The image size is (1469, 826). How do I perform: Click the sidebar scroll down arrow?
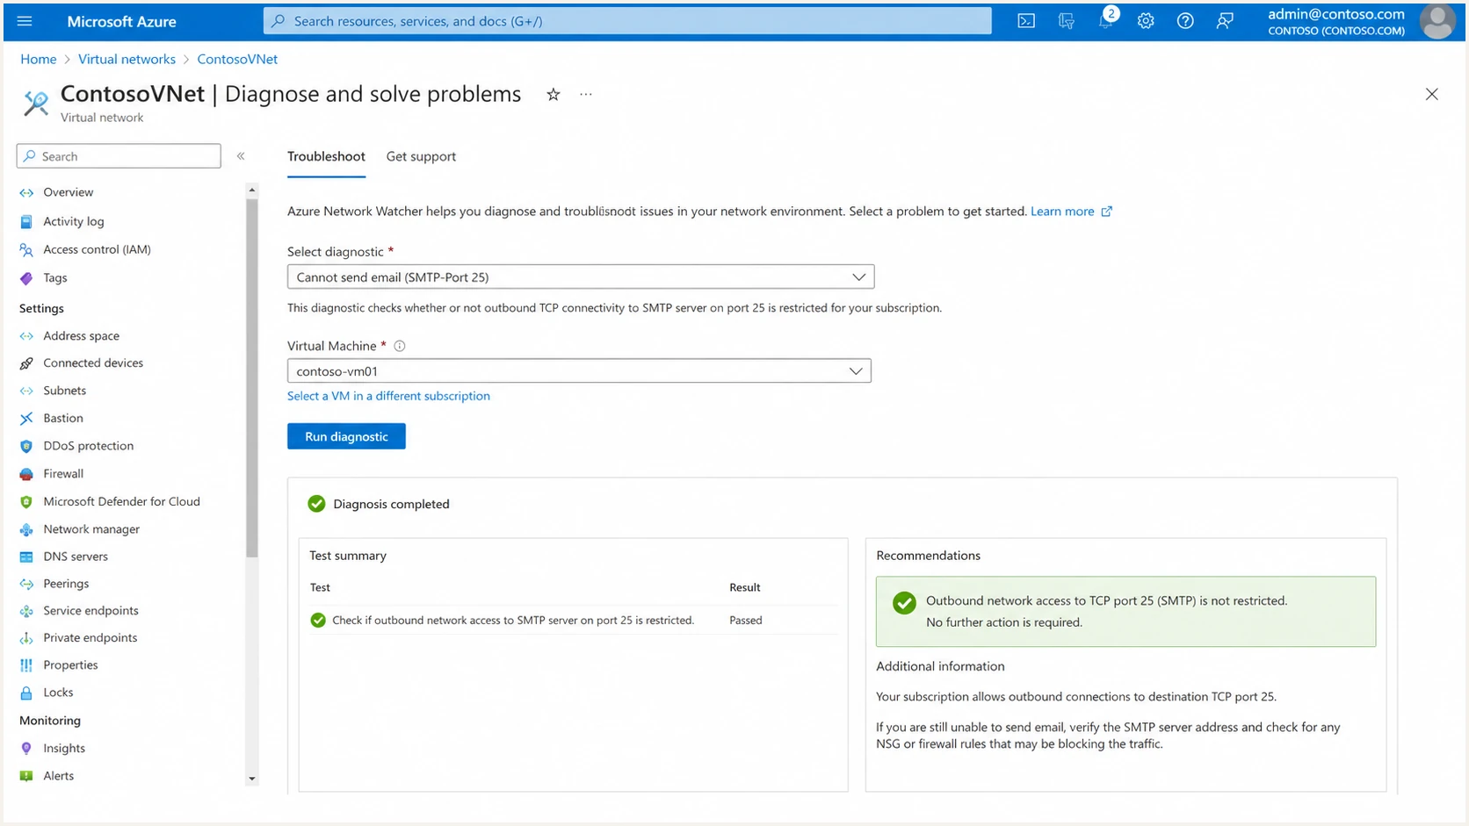(252, 779)
